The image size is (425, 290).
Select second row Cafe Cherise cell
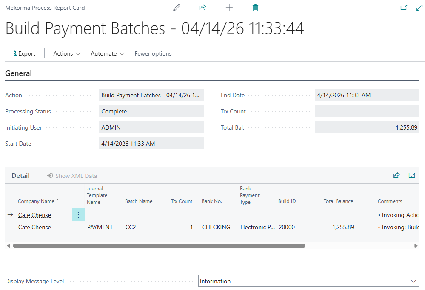click(x=34, y=227)
